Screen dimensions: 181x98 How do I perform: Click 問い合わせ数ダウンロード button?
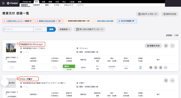89,29
